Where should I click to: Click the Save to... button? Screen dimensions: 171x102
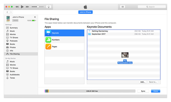[153, 82]
